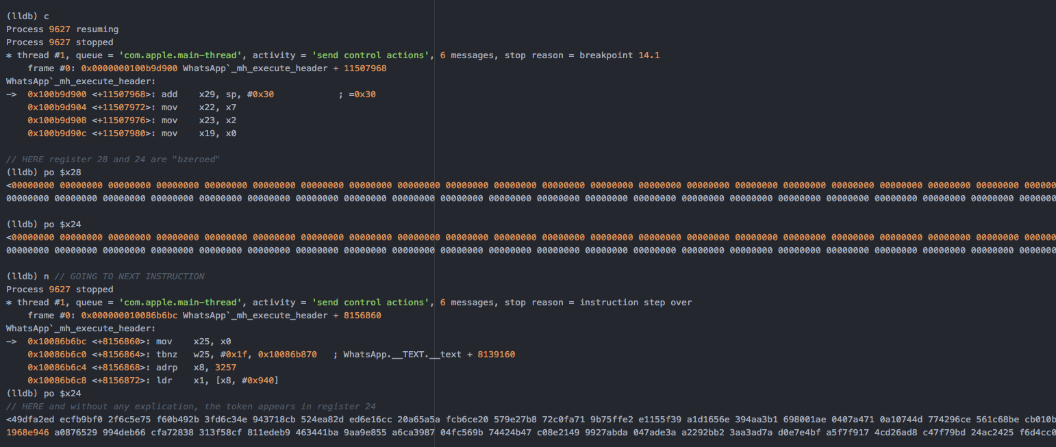
Task: Click hex value f6d4cc0 at token line end
Action: pyautogui.click(x=1037, y=433)
